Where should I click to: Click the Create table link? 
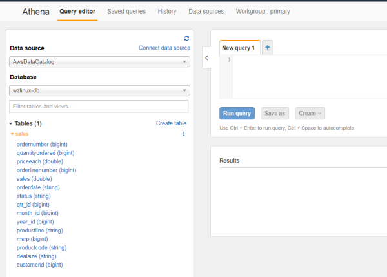click(x=171, y=123)
